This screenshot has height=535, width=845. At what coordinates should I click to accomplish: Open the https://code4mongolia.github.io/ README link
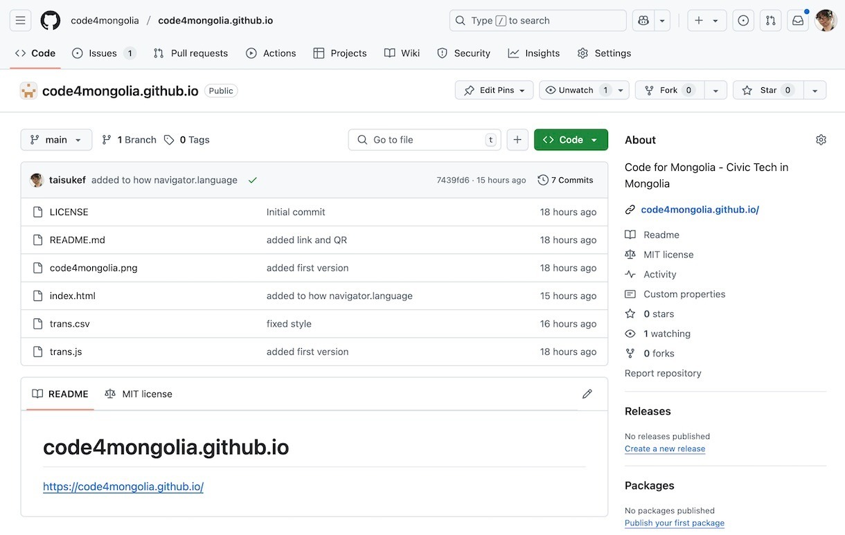[x=123, y=487]
